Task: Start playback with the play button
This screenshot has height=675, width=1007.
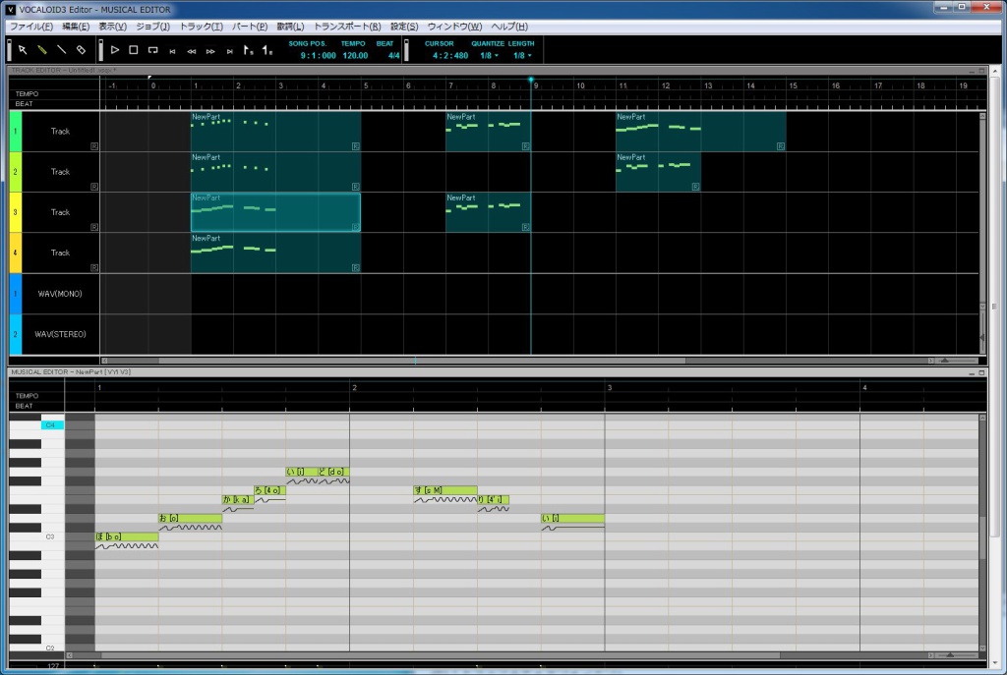Action: [115, 49]
